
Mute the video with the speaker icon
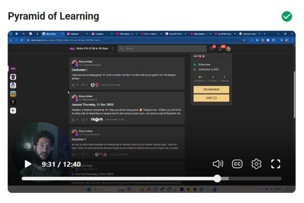point(218,164)
